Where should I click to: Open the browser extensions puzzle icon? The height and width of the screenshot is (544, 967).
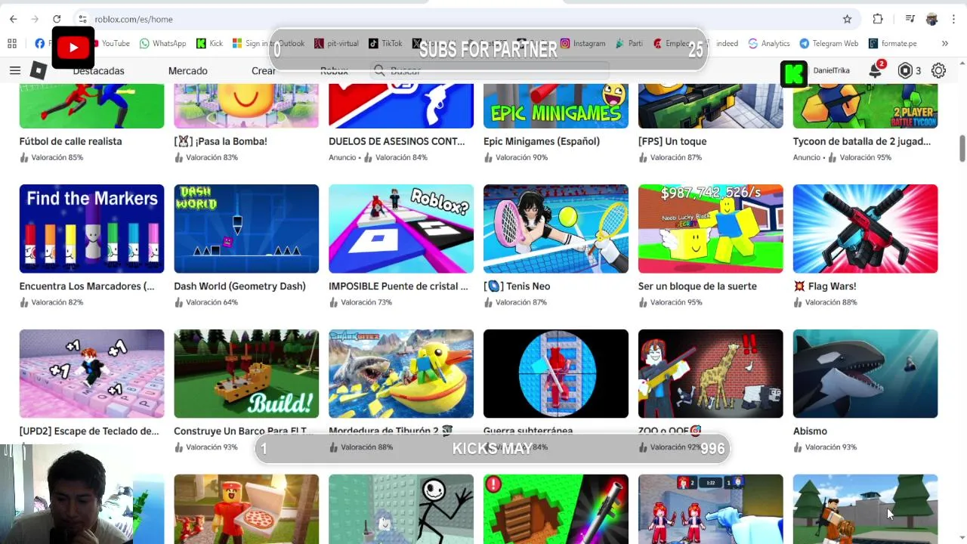click(878, 19)
